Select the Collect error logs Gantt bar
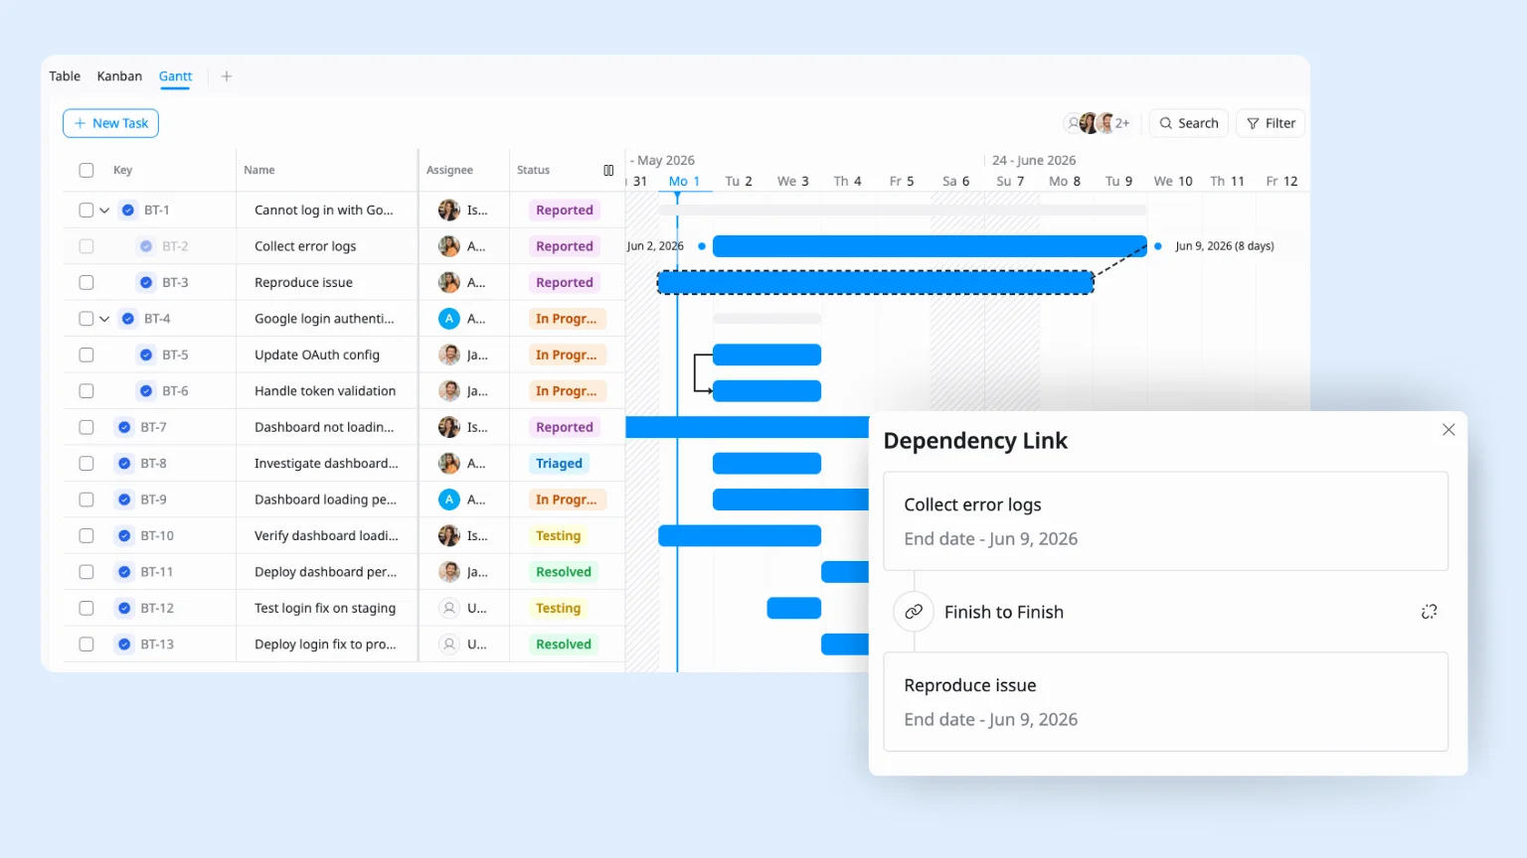 [930, 246]
